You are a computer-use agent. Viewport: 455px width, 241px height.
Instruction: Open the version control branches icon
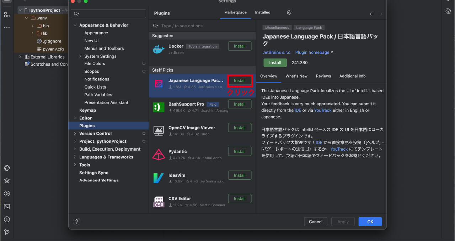[6, 232]
